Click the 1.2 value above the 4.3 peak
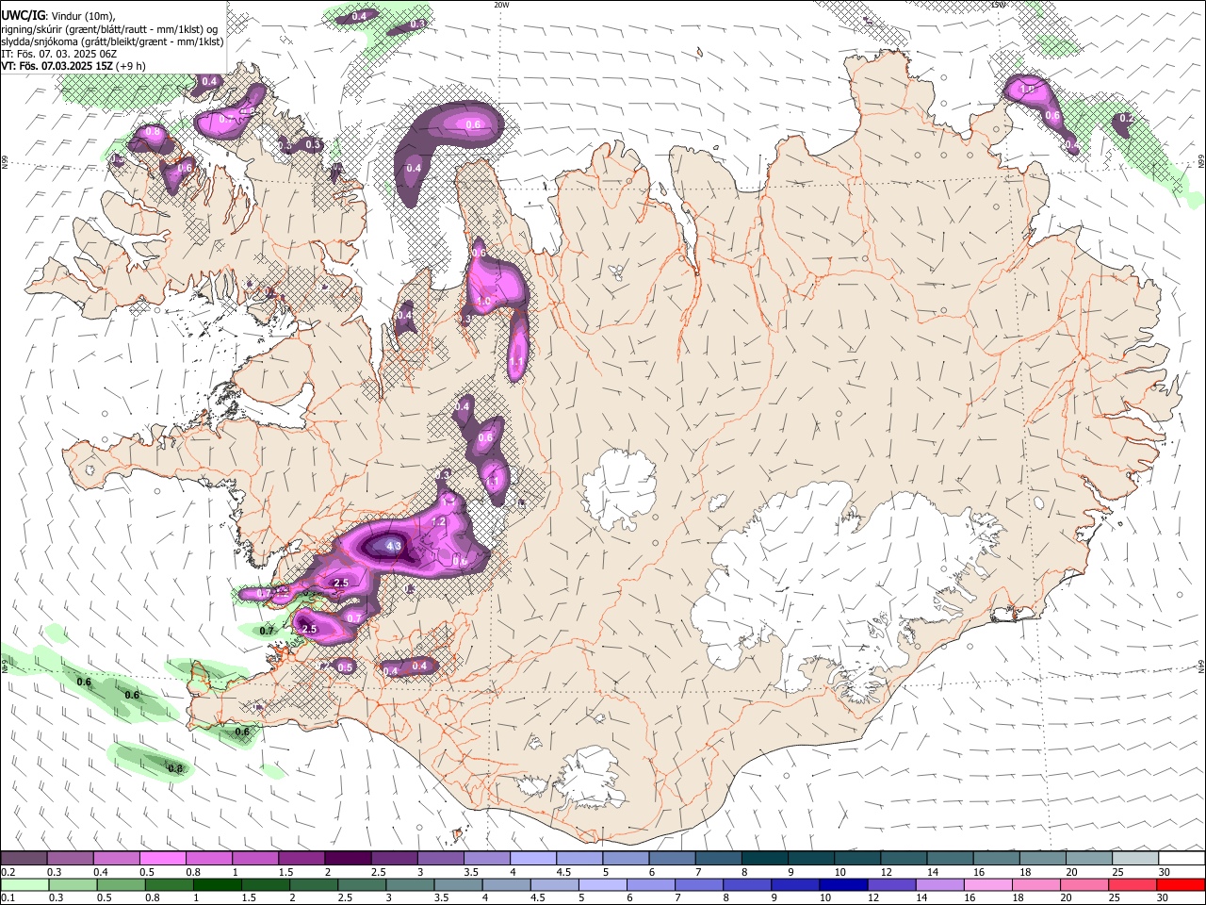 point(438,521)
